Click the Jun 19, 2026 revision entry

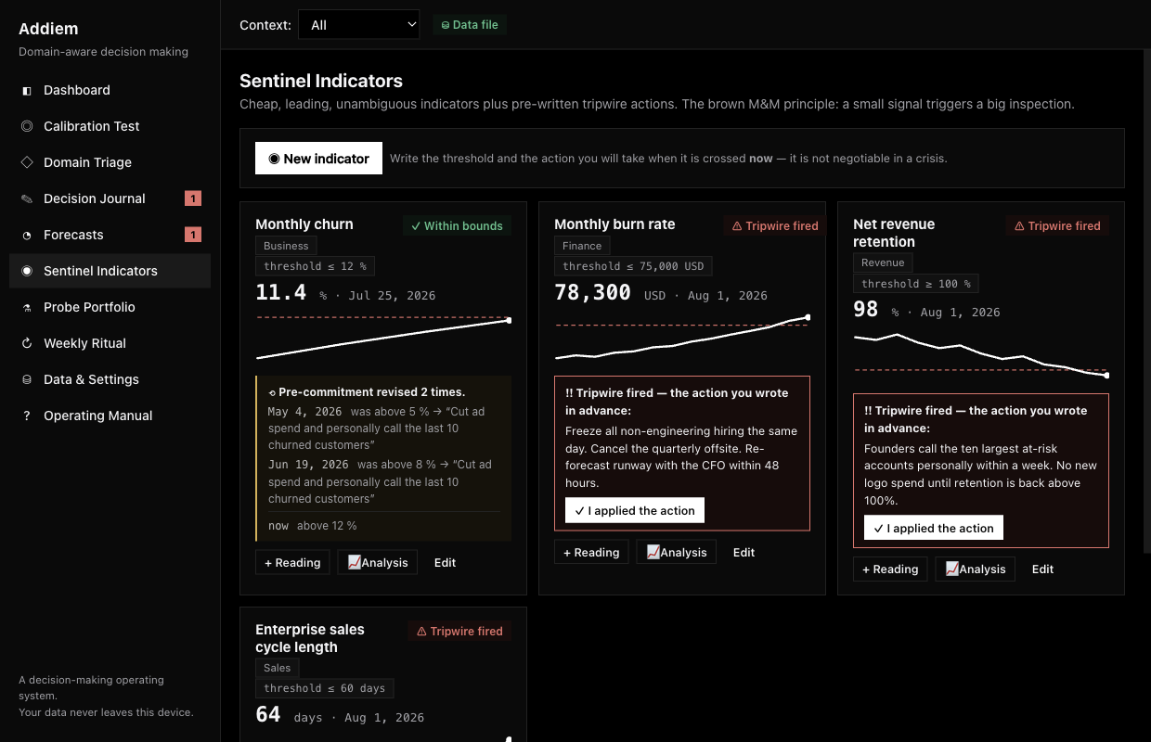[x=382, y=481]
